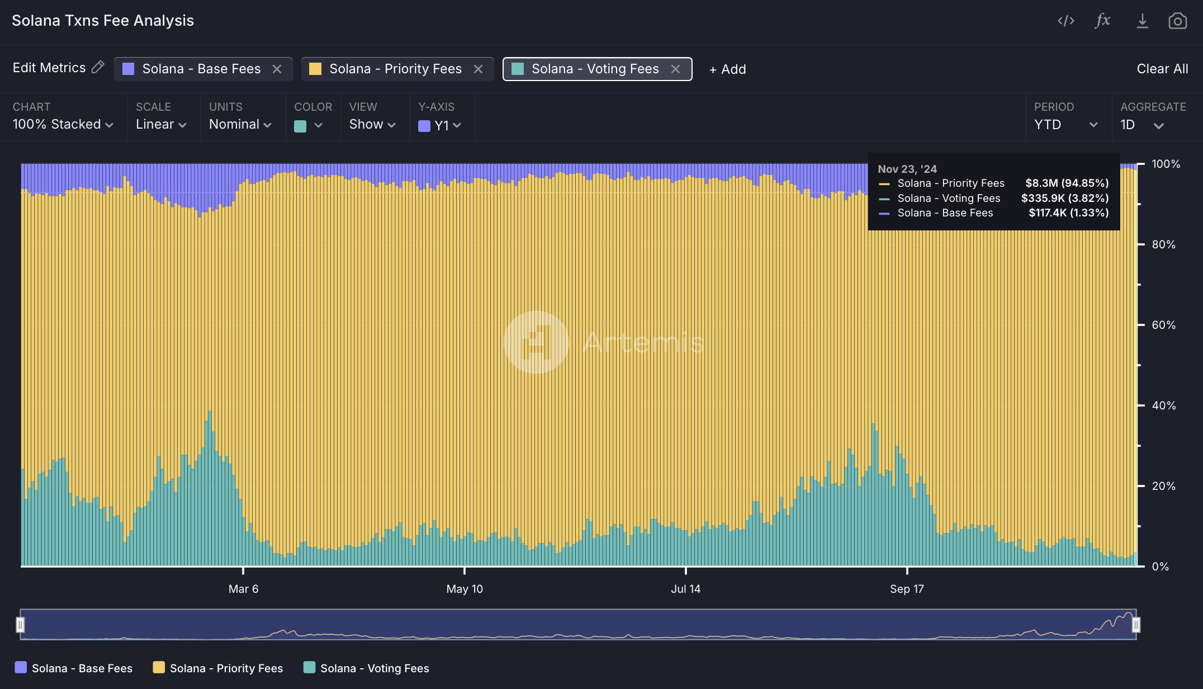
Task: Click the + Add metric button
Action: (x=727, y=69)
